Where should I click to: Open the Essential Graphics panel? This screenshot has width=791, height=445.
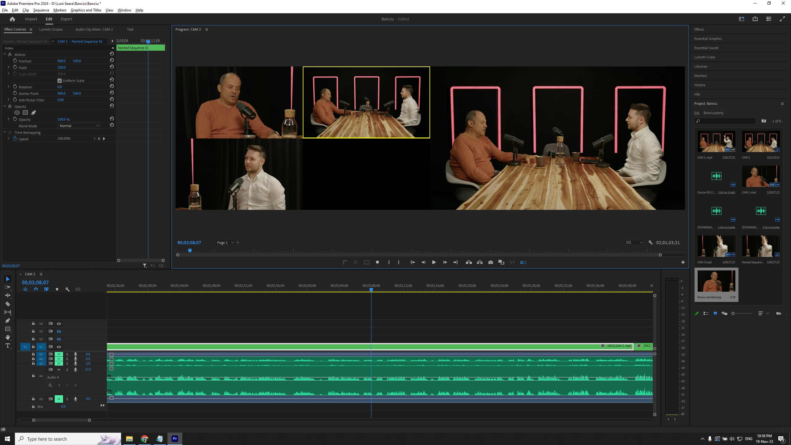(x=708, y=39)
